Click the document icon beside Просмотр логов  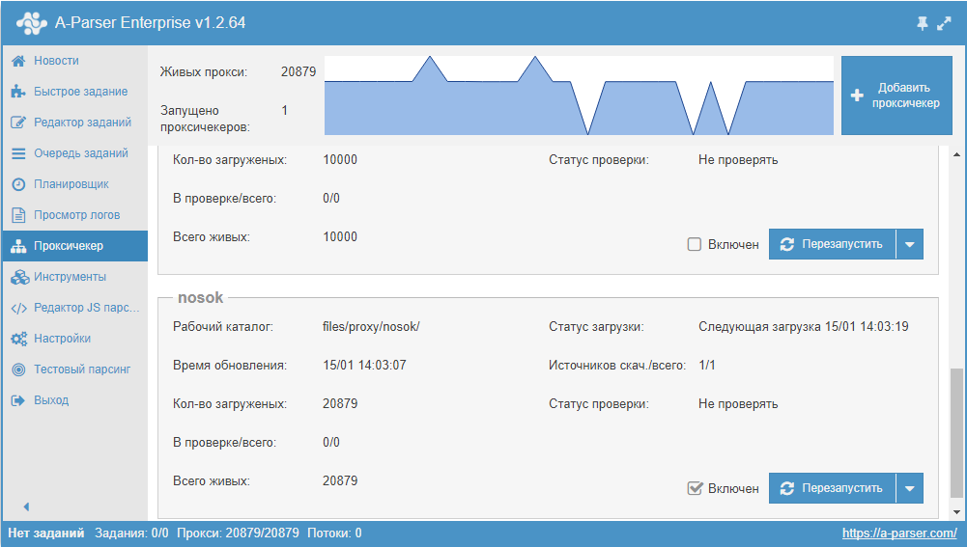pyautogui.click(x=18, y=215)
